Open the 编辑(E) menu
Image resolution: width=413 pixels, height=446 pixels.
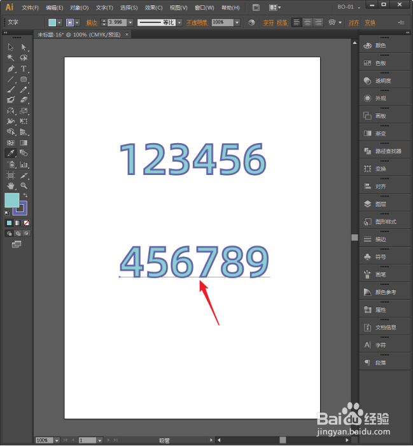click(x=55, y=8)
